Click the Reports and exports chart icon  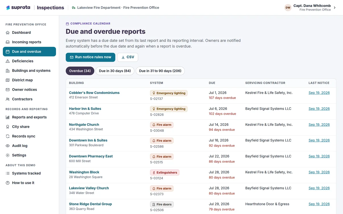(8, 117)
